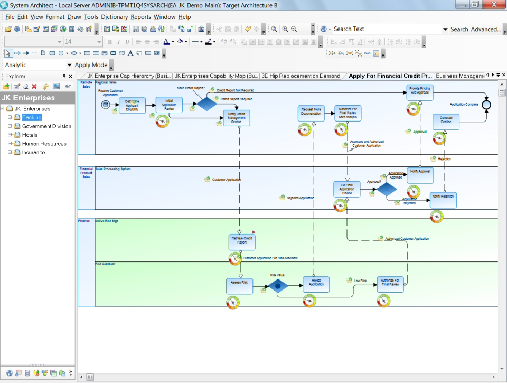Toggle italic text formatting

(x=118, y=41)
